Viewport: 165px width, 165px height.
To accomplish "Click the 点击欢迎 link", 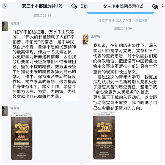I will tap(141, 20).
